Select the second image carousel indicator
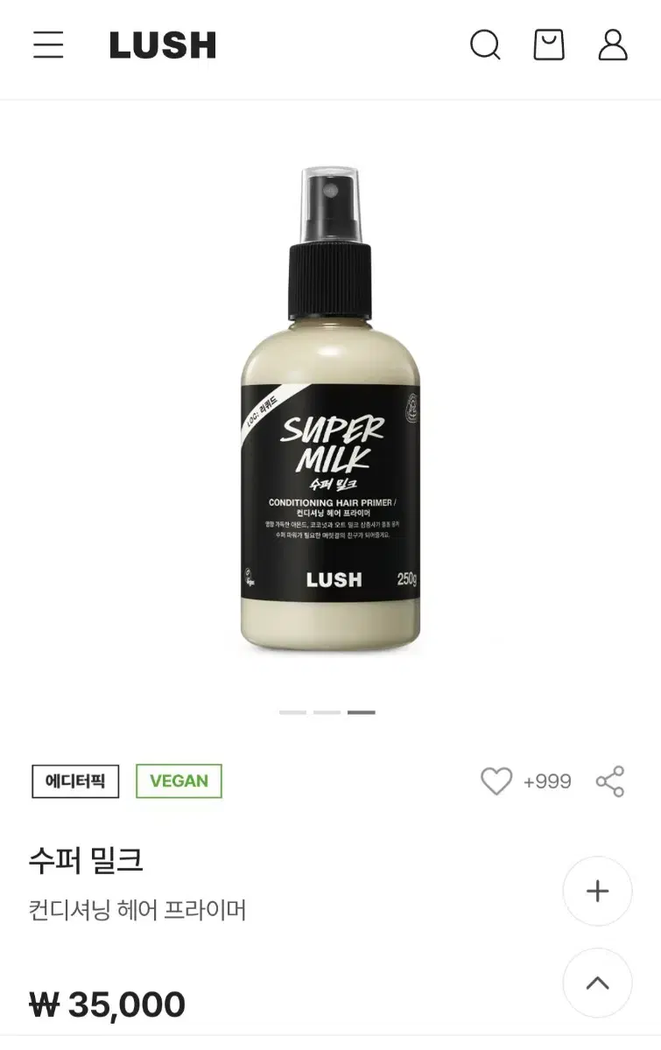Viewport: 661px width, 1050px height. pos(327,712)
